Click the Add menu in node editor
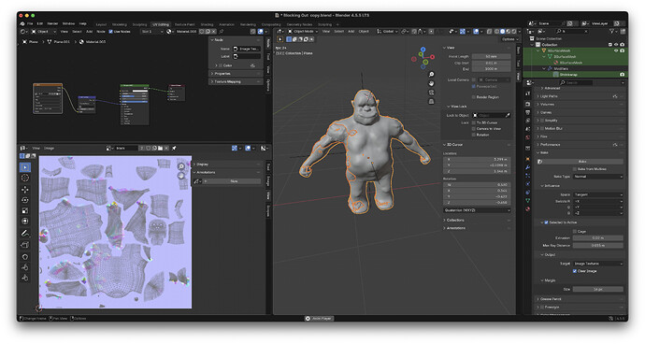Image resolution: width=645 pixels, height=344 pixels. [89, 31]
